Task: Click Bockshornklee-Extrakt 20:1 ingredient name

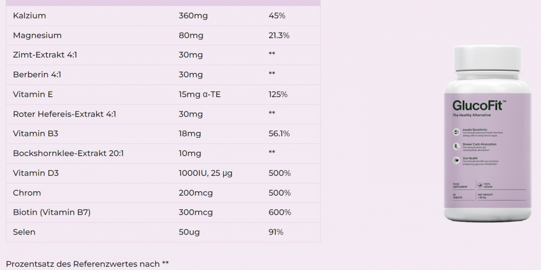Action: click(68, 153)
